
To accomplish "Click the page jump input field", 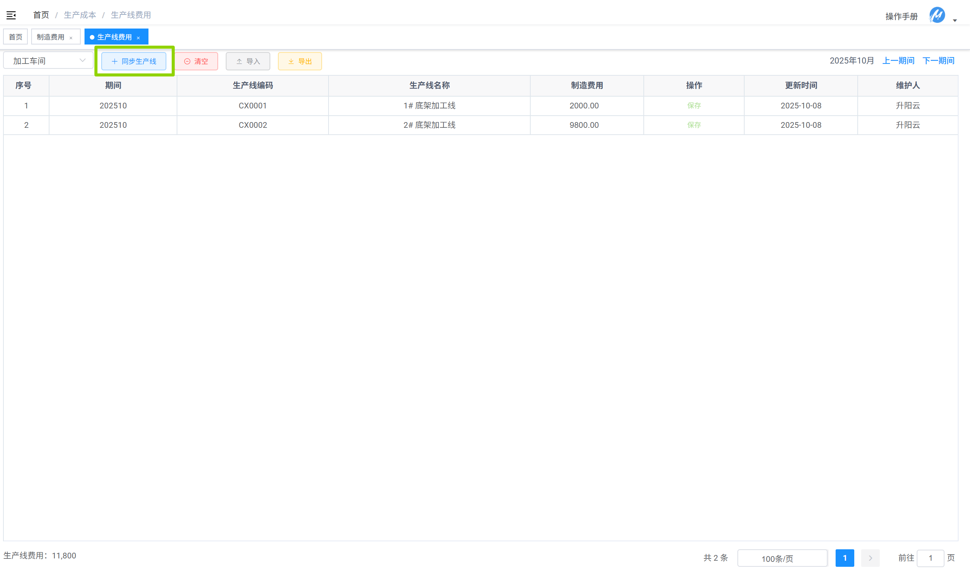I will 930,558.
